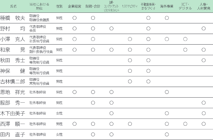Click the 財務・会計 column header
This screenshot has height=140, width=213.
click(93, 6)
